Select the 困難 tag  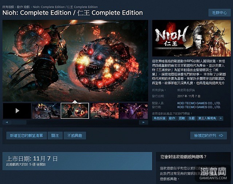coord(182,118)
